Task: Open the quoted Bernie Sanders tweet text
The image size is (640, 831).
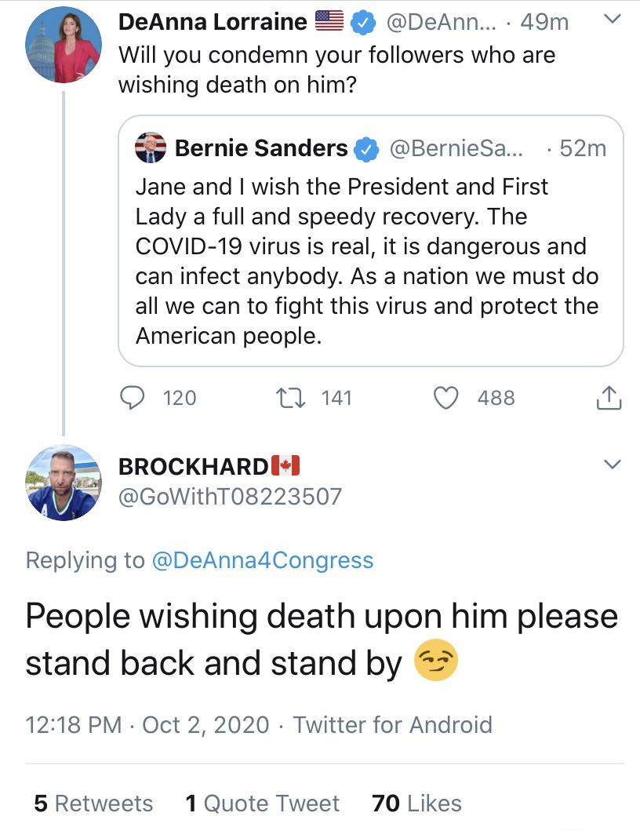Action: [367, 261]
